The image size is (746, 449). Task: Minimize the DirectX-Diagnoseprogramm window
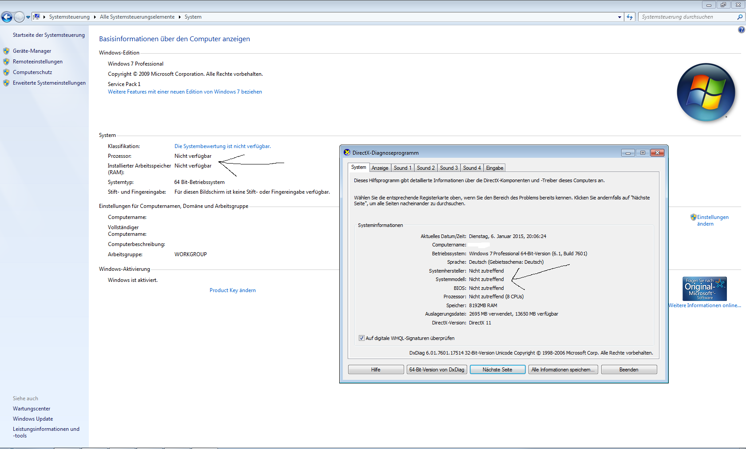(628, 152)
